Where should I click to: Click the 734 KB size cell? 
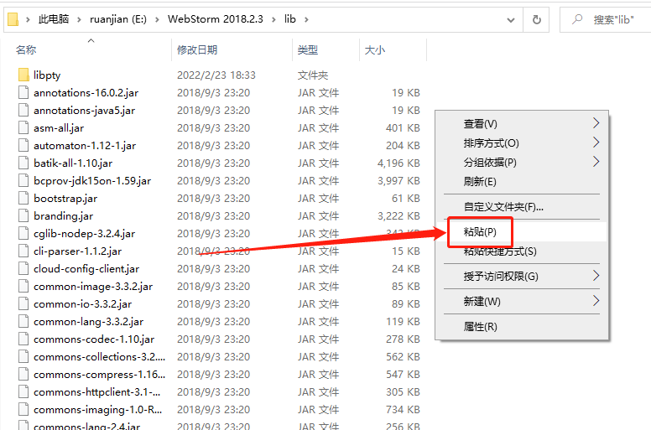coord(403,410)
